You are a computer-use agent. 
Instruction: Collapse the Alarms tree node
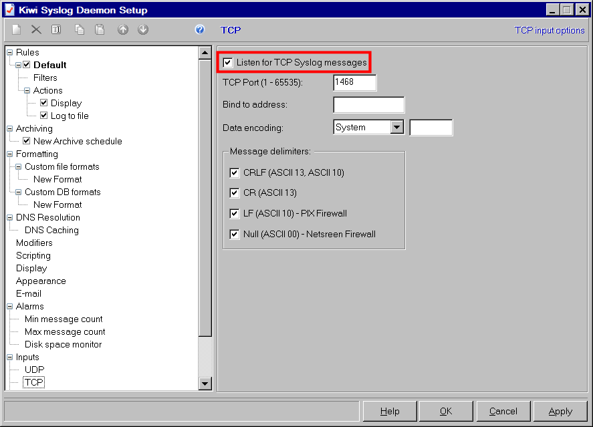point(10,307)
